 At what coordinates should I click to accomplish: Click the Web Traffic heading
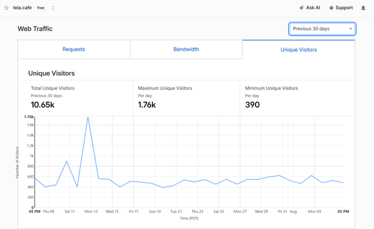tap(35, 29)
